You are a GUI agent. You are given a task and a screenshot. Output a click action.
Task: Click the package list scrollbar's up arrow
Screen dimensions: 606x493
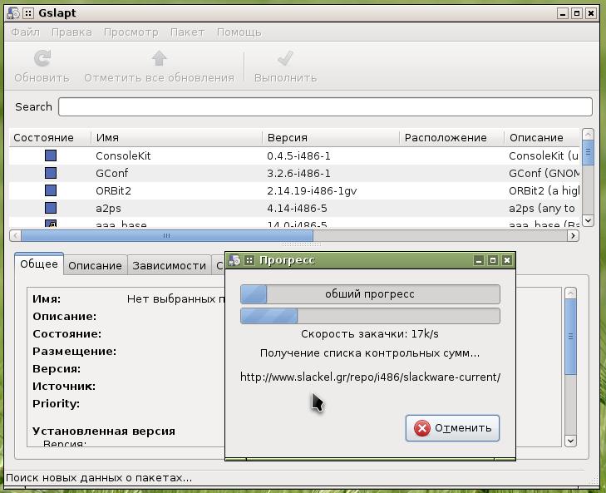pos(588,135)
